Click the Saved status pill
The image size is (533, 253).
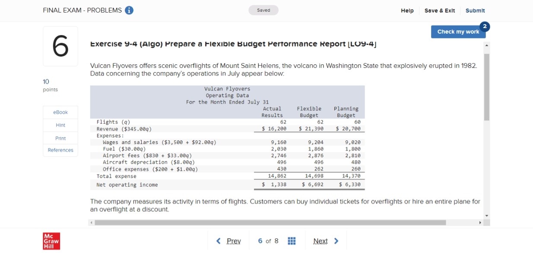(x=263, y=10)
